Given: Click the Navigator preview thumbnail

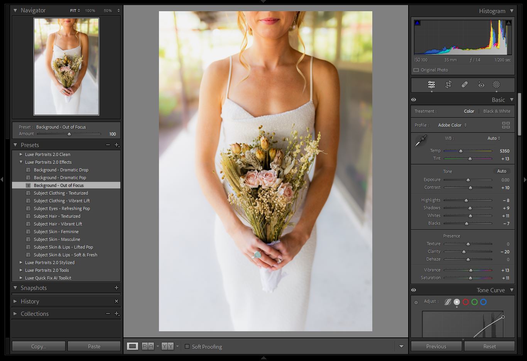Looking at the screenshot, I should [66, 66].
